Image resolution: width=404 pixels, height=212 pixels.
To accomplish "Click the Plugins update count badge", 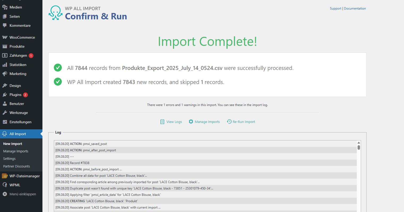I will click(25, 95).
